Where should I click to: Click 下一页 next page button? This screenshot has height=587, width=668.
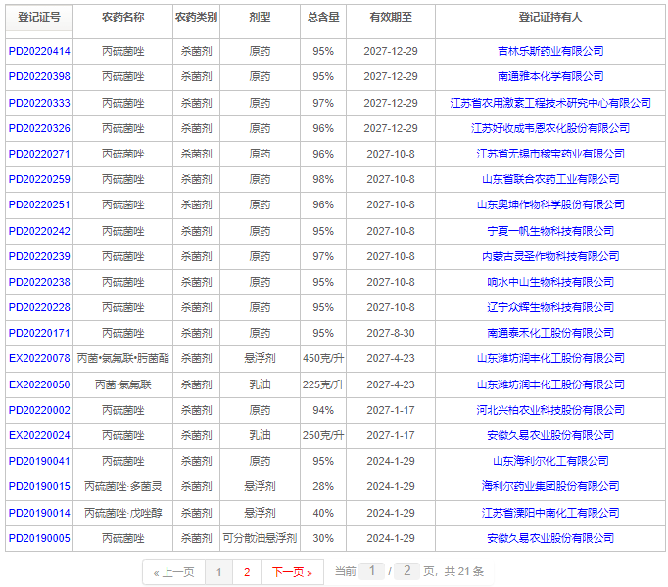pyautogui.click(x=292, y=572)
